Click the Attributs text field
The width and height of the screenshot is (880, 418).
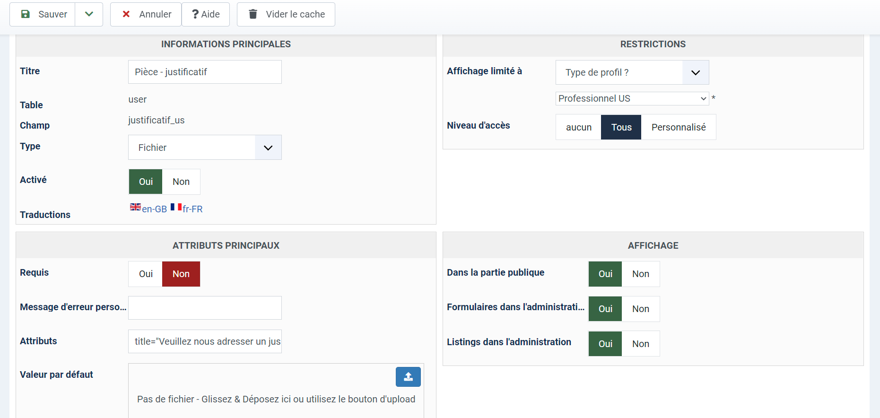click(x=205, y=341)
